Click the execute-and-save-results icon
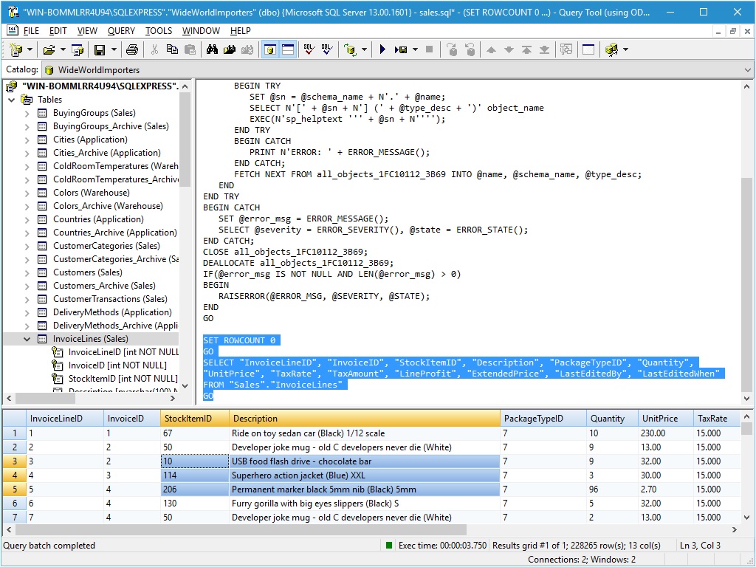Image resolution: width=756 pixels, height=567 pixels. tap(401, 49)
